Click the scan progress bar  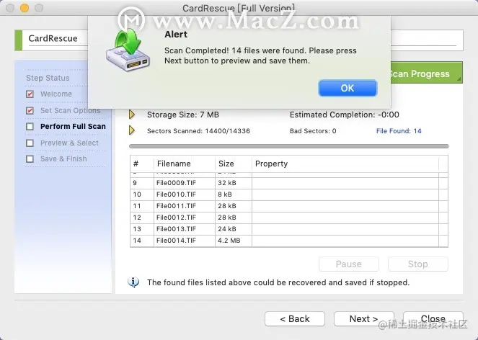click(288, 146)
